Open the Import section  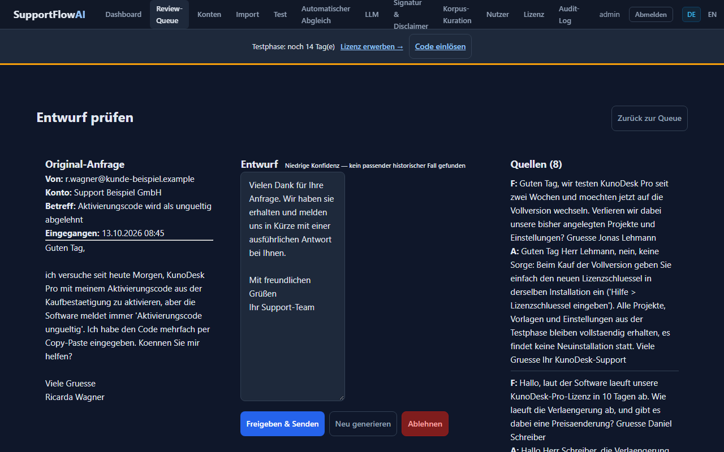[247, 15]
